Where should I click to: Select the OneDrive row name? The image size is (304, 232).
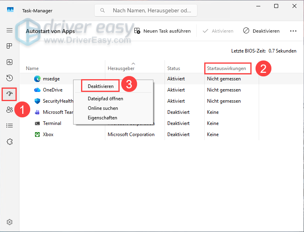tap(52, 90)
